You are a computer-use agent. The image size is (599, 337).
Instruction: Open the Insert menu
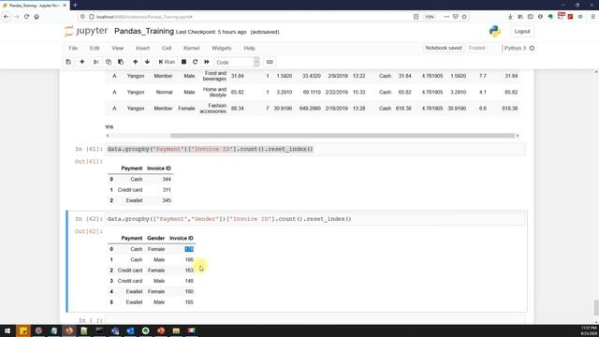tap(142, 48)
